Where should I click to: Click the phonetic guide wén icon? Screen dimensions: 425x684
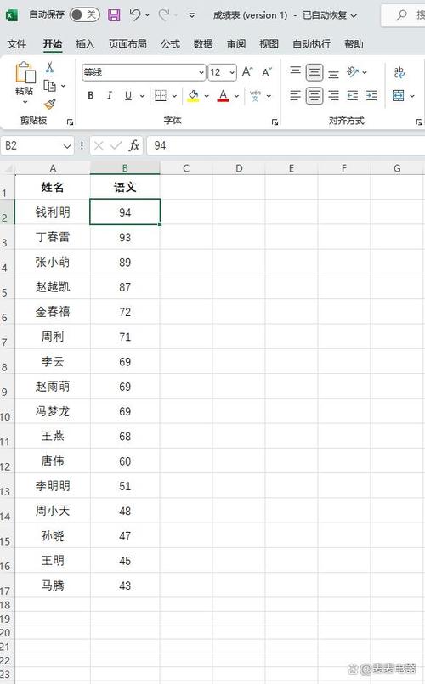point(255,95)
